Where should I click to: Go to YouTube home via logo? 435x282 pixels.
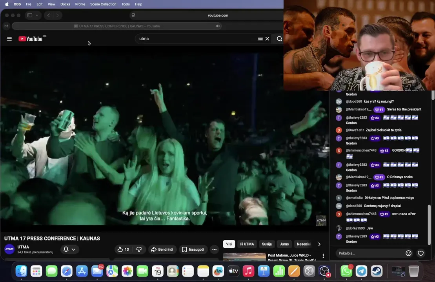click(x=31, y=39)
